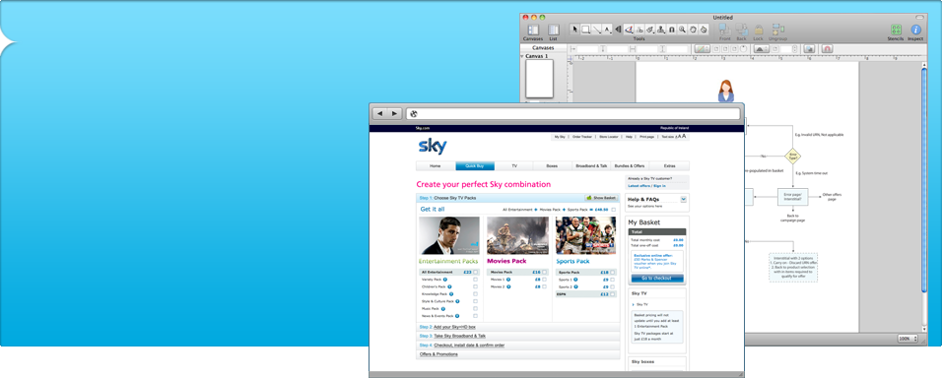Viewport: 942px width, 378px height.
Task: Select the Shape rectangle tool
Action: [585, 29]
